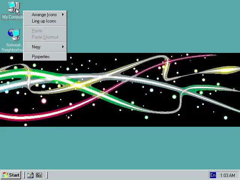The image size is (240, 180).
Task: Select the Network Neighborhood desktop icon
Action: point(13,34)
